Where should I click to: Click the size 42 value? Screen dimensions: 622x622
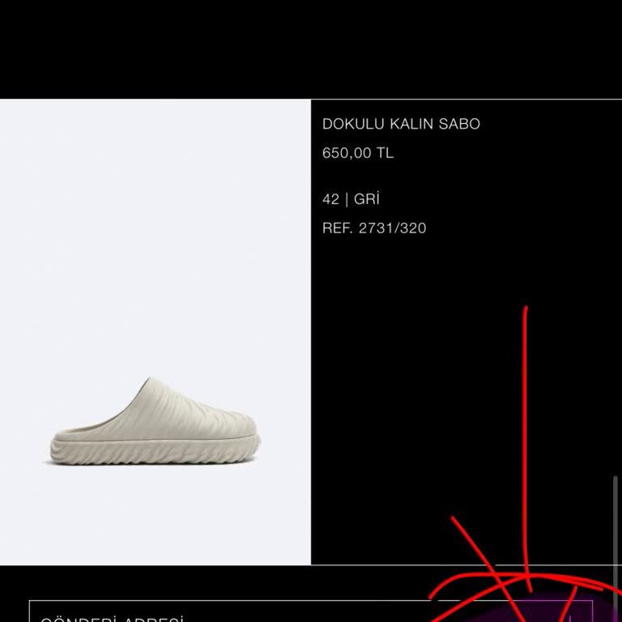pos(330,199)
